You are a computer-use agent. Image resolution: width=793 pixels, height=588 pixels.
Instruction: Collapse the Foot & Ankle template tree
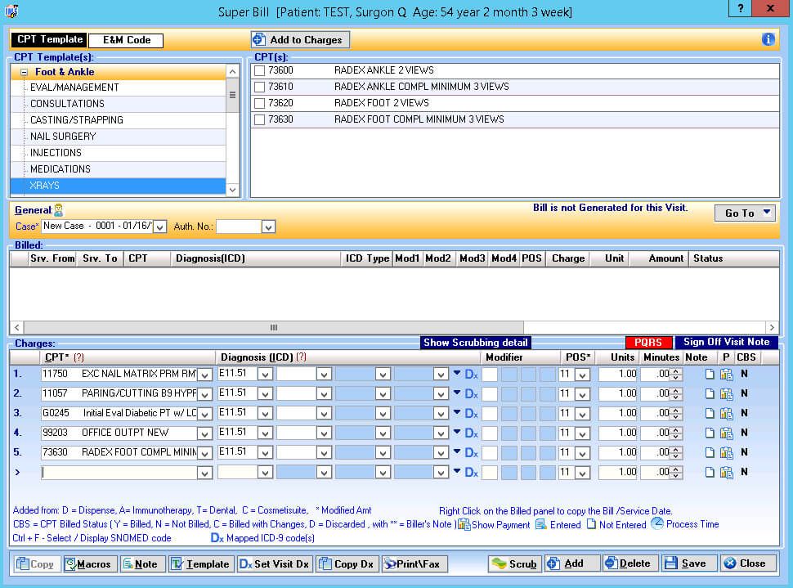(x=24, y=72)
